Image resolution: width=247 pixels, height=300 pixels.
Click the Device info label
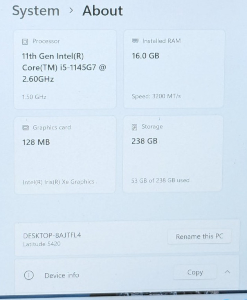[x=62, y=275]
